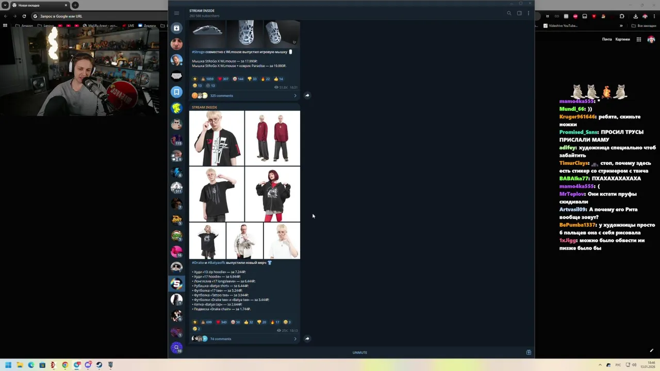Open red sweaters merch photo

coord(272,138)
